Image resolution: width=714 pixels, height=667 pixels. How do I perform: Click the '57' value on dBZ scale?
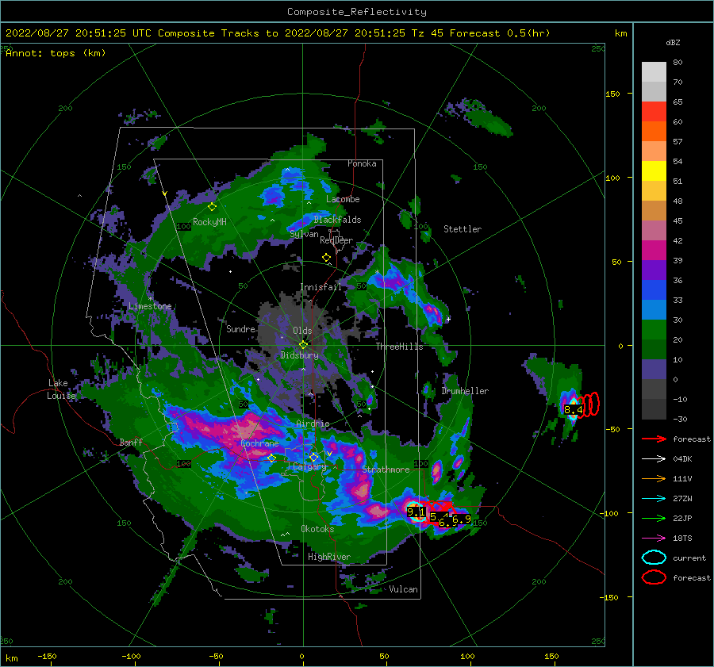(x=678, y=142)
